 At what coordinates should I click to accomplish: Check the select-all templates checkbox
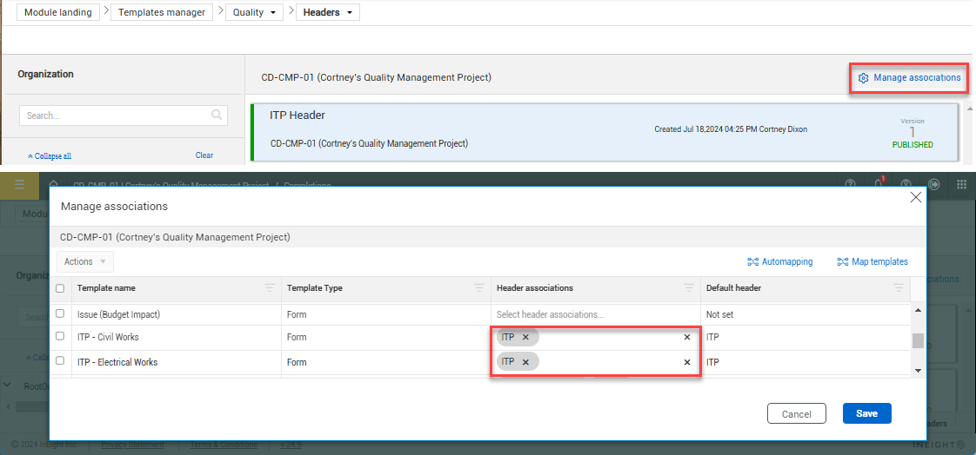click(60, 288)
